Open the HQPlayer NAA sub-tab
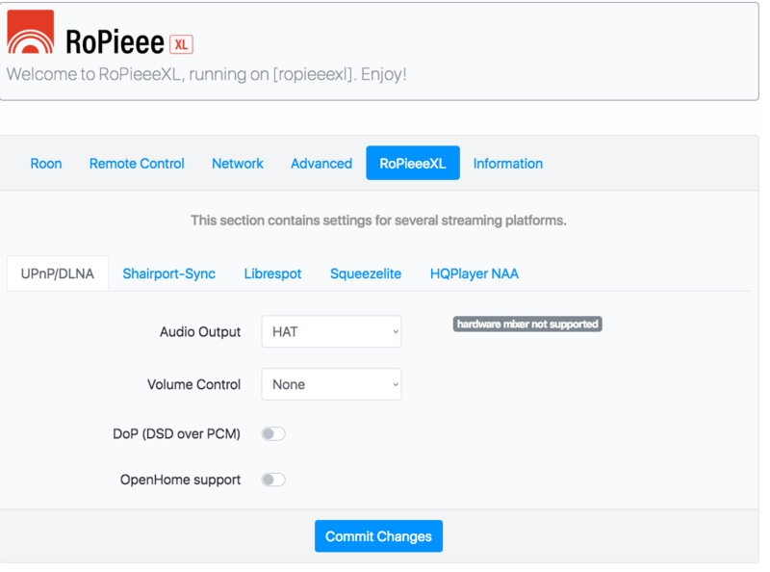The image size is (770, 572). (x=475, y=273)
